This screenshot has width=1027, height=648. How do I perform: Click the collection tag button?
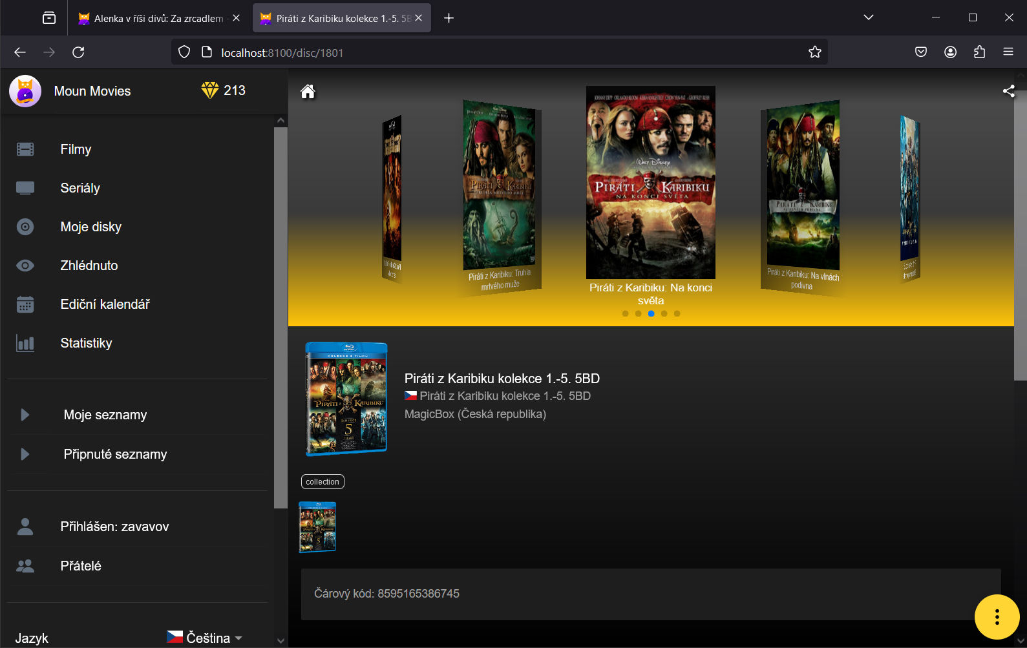(x=323, y=482)
